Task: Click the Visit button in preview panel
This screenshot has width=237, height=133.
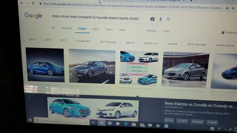Action: 169,120
